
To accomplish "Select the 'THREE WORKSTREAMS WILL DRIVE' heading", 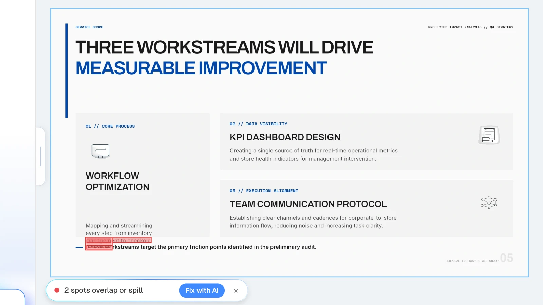I will 224,47.
